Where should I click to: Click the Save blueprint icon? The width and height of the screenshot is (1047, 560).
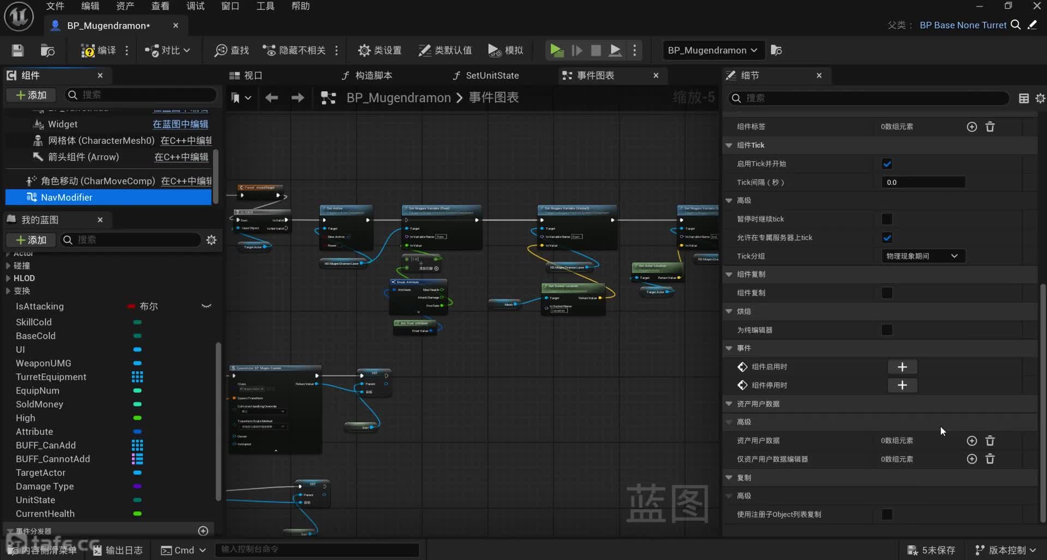[18, 51]
